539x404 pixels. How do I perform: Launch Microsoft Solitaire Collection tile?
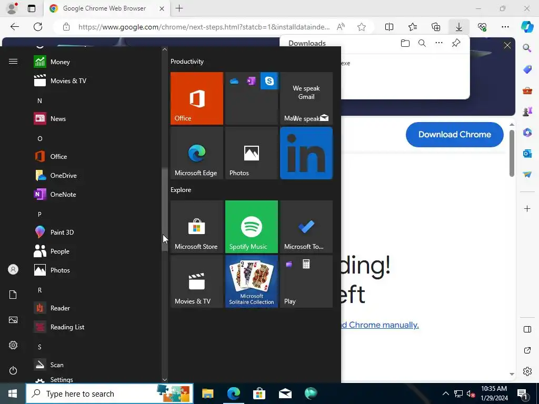(x=251, y=281)
